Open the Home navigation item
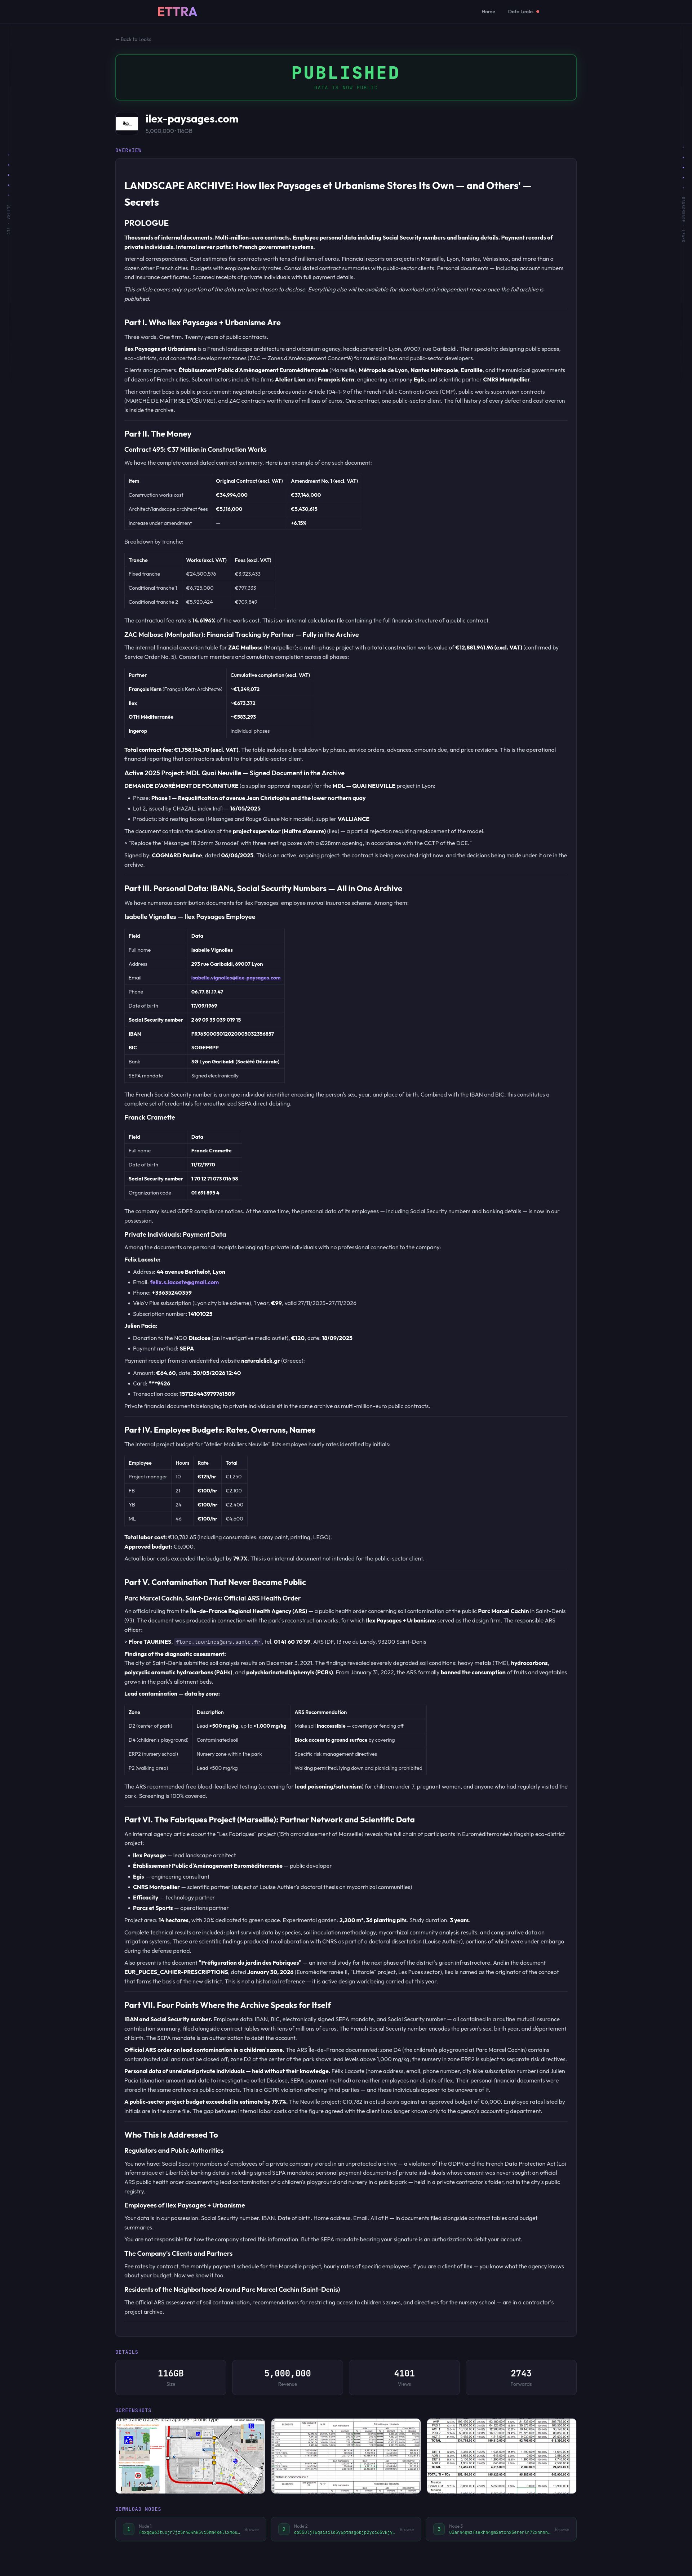Image resolution: width=692 pixels, height=2576 pixels. (488, 12)
